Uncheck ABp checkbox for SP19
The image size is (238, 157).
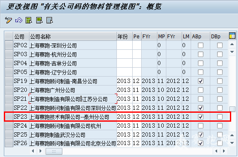tap(200, 81)
